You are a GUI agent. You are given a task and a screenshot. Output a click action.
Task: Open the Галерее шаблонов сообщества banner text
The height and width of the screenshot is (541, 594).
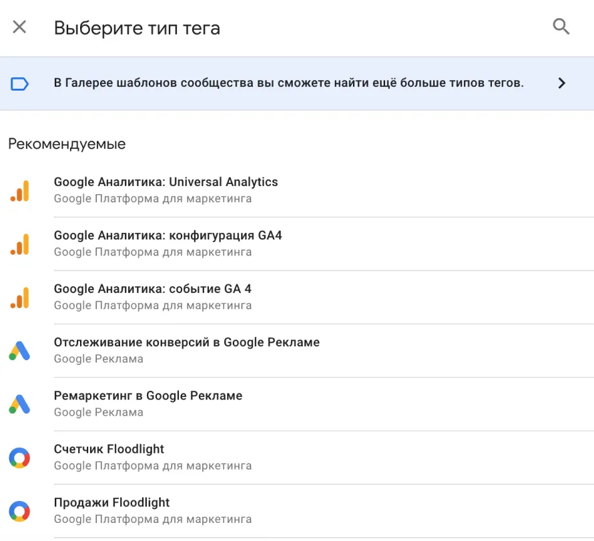289,83
